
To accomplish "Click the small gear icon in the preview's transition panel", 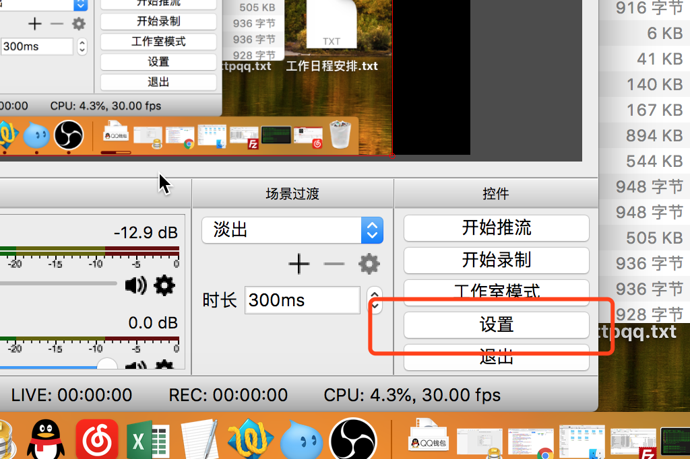I will pos(79,24).
